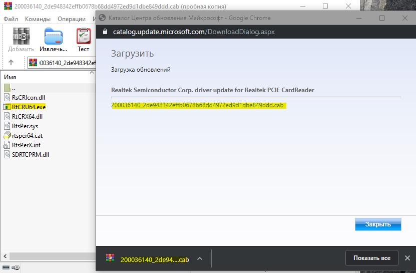The height and width of the screenshot is (273, 416).
Task: Go up one folder with the arrow
Action: 11,62
